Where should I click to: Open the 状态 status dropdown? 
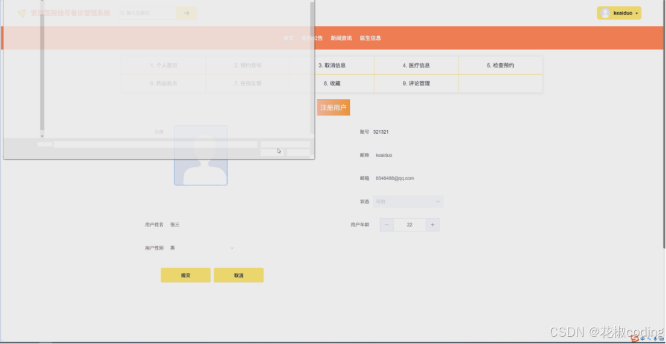click(408, 201)
